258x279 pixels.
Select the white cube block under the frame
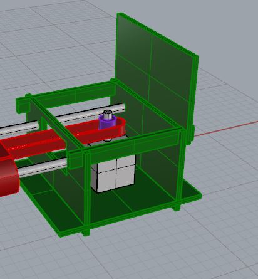pos(114,174)
